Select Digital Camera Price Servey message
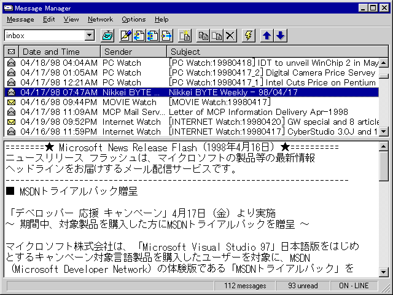The image size is (393, 295). [192, 73]
